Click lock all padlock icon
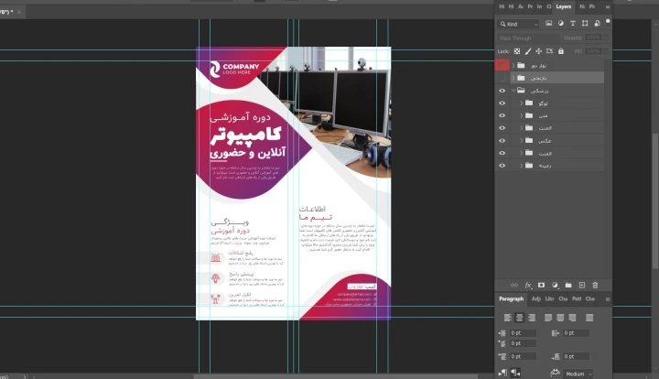659x379 pixels. point(560,51)
